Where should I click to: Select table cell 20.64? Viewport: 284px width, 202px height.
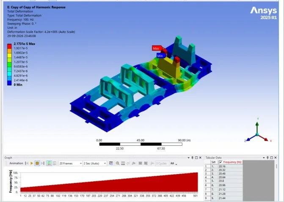[230, 177]
